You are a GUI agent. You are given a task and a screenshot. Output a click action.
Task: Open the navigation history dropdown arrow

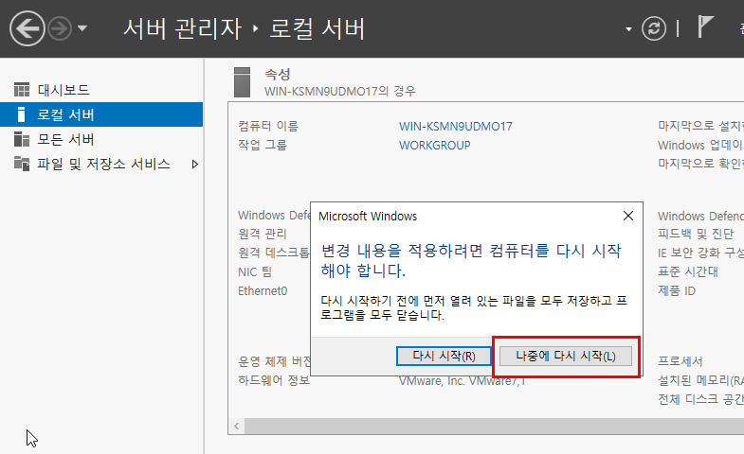click(82, 28)
